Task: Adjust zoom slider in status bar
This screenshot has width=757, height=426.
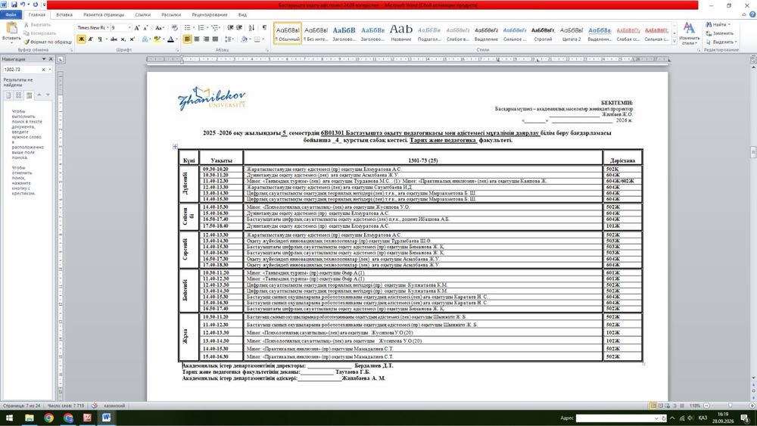Action: pos(730,406)
